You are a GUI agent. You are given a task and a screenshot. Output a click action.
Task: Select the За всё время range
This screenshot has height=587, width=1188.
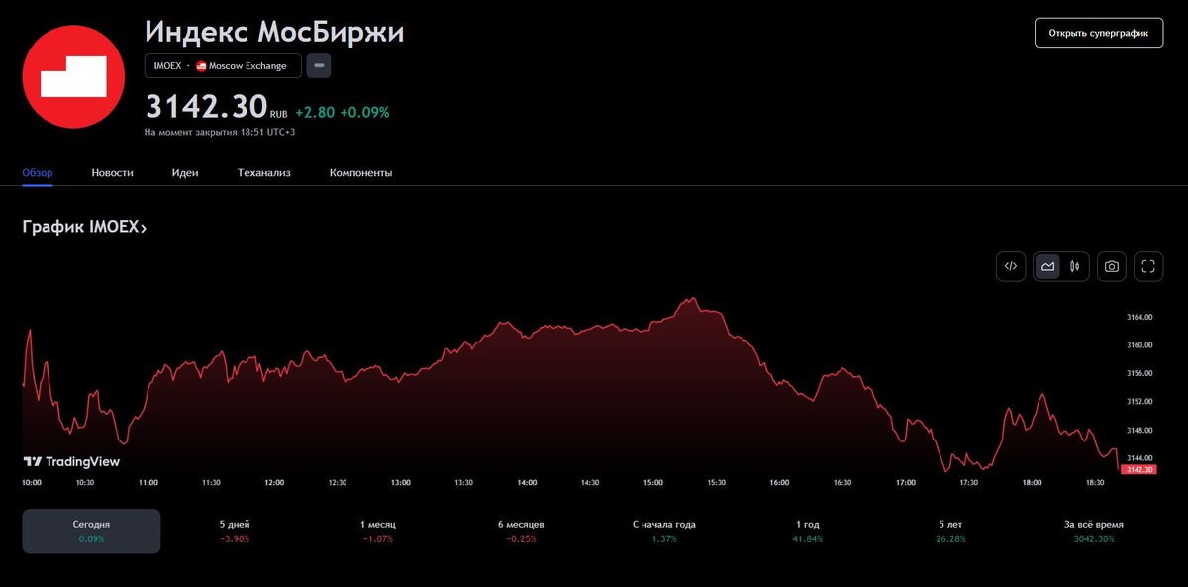click(x=1093, y=531)
